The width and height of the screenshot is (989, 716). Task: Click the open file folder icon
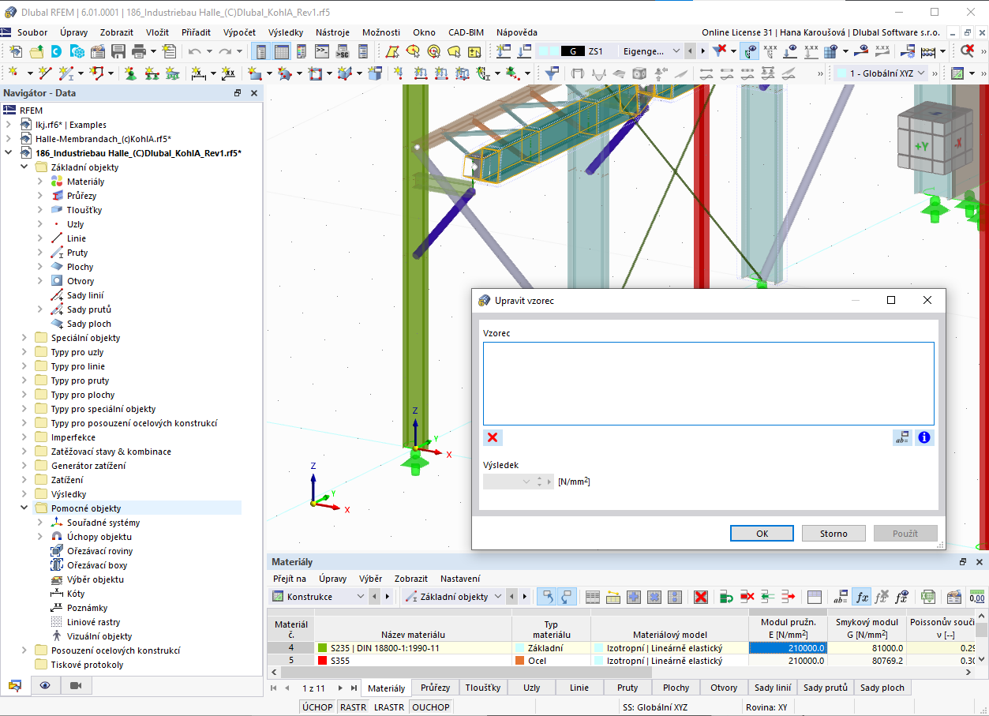[x=36, y=51]
